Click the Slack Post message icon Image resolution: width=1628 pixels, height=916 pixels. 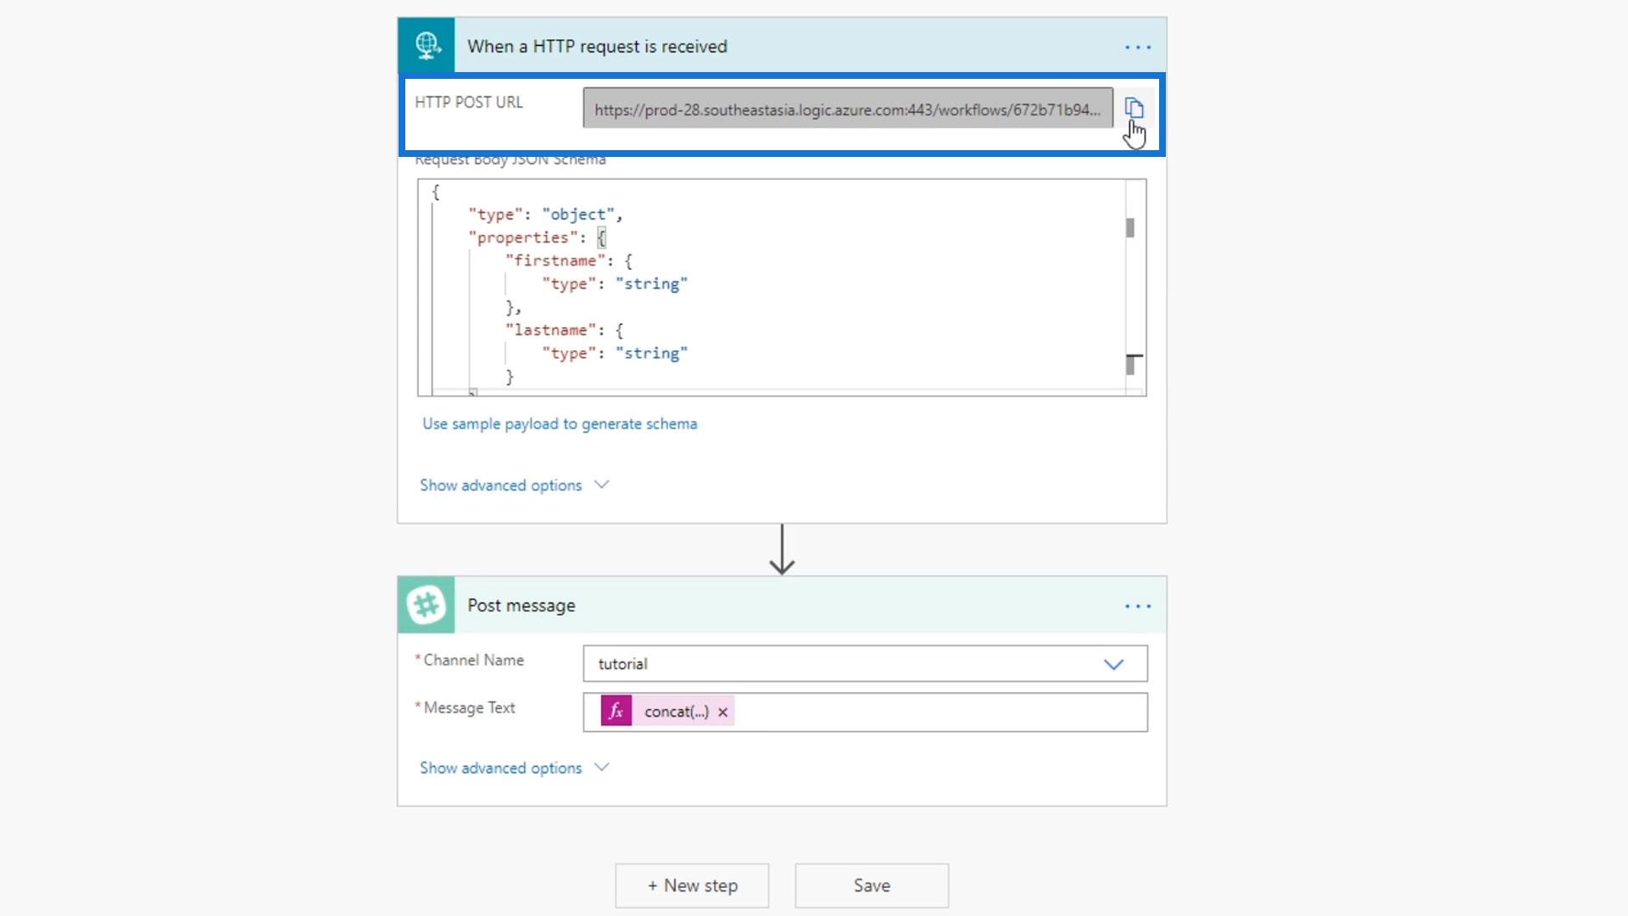click(427, 605)
